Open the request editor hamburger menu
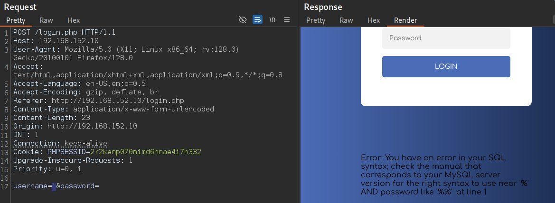This screenshot has width=555, height=203. click(287, 20)
